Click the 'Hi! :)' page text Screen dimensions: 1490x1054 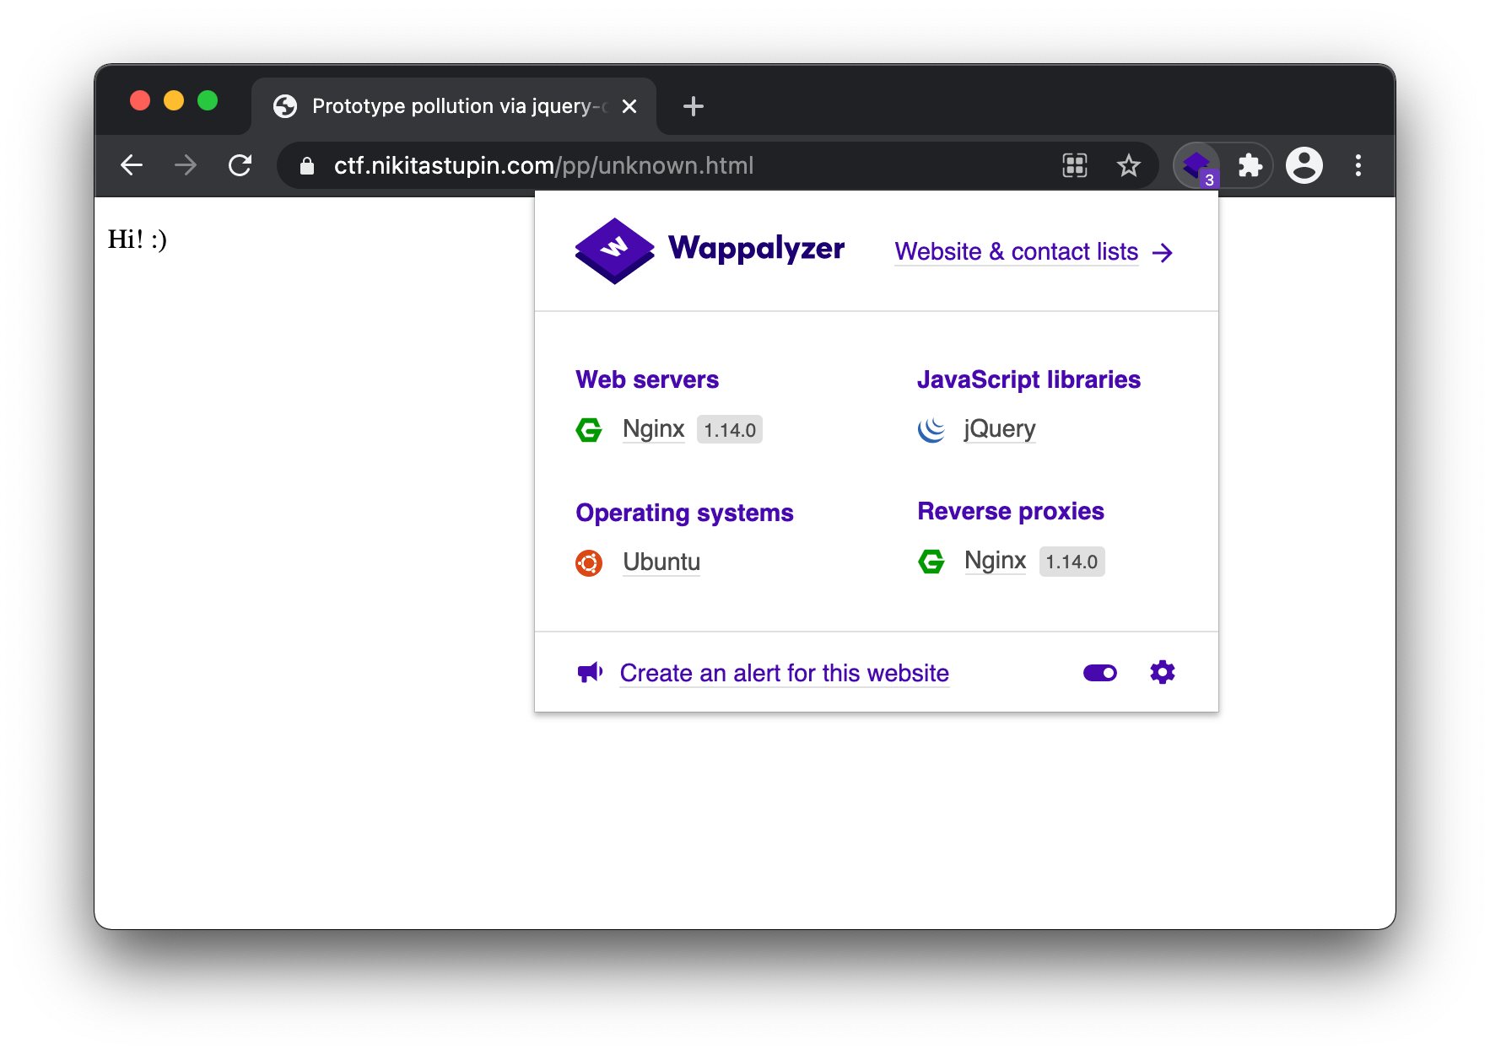pos(138,239)
